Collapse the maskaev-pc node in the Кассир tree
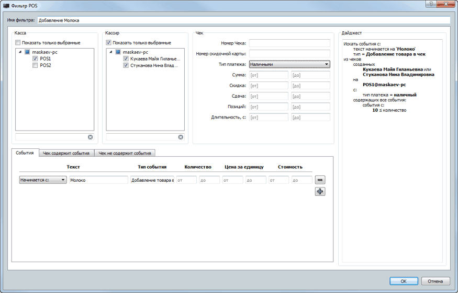Screen dimensions: 458x293 tap(110, 52)
